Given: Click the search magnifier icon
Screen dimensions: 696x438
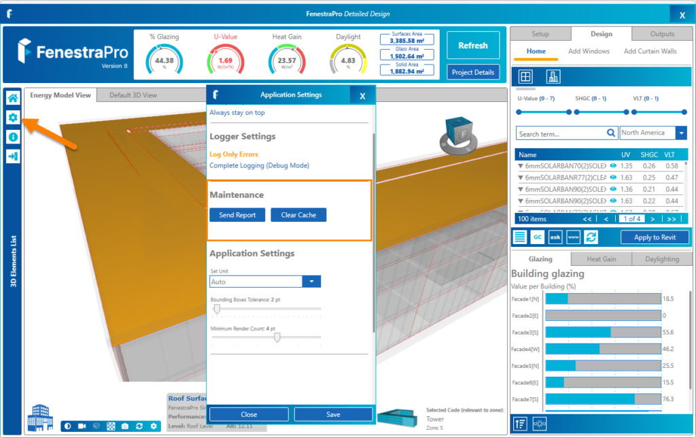Looking at the screenshot, I should click(x=611, y=133).
